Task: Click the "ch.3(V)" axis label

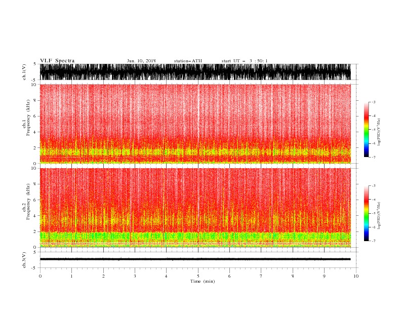Action: pyautogui.click(x=24, y=260)
